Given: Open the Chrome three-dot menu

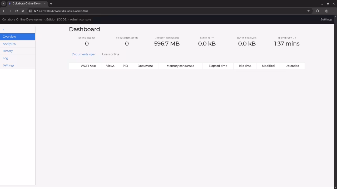Looking at the screenshot, I should tap(333, 11).
